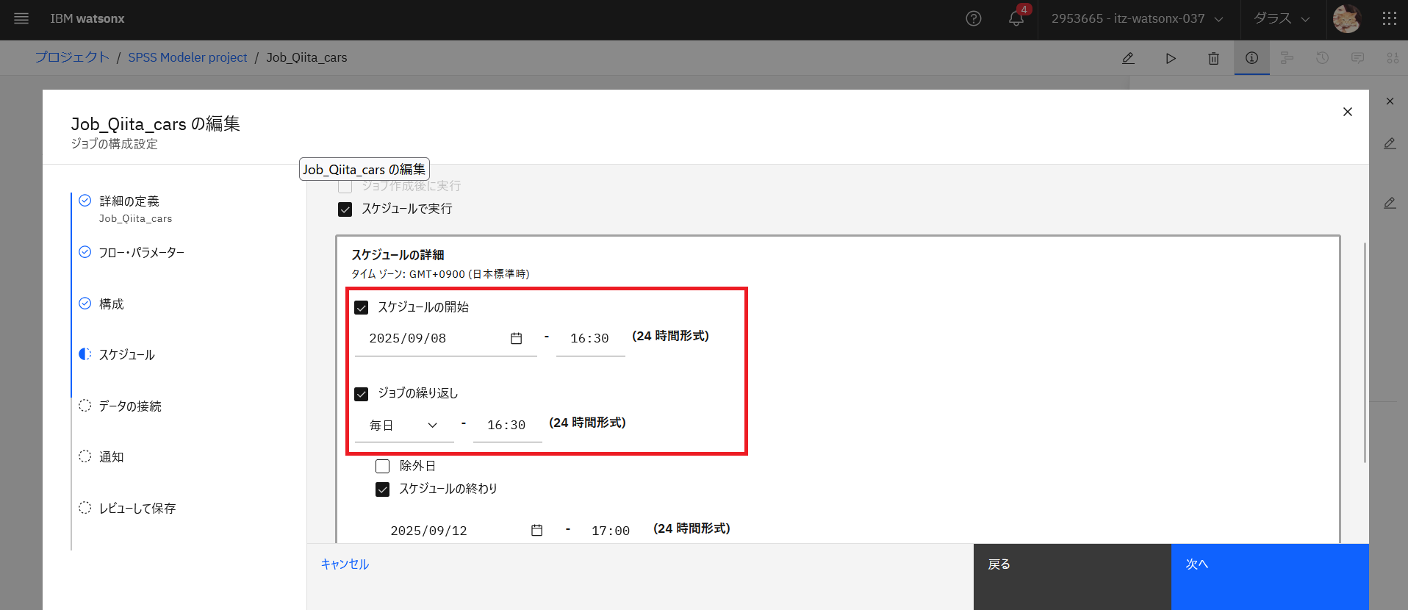Image resolution: width=1408 pixels, height=610 pixels.
Task: Open the comments icon in toolbar
Action: pos(1357,58)
